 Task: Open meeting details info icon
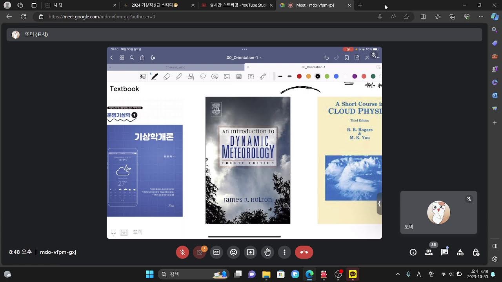[413, 252]
